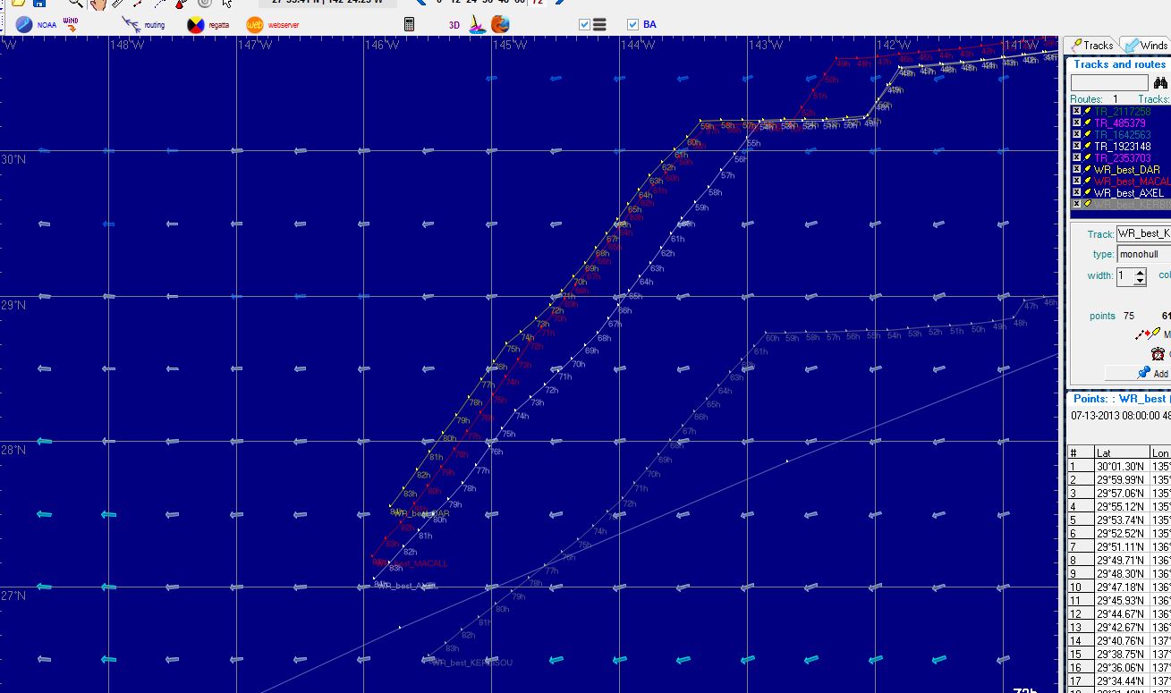Click the sailboat icon in toolbar
Viewport: 1171px width, 693px height.
click(478, 25)
